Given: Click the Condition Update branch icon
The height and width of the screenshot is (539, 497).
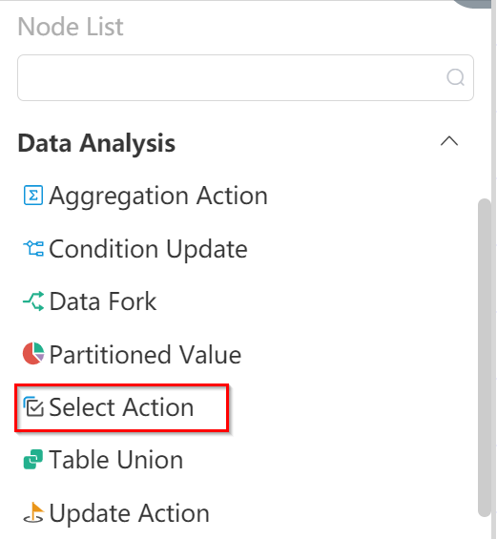Looking at the screenshot, I should click(x=33, y=248).
